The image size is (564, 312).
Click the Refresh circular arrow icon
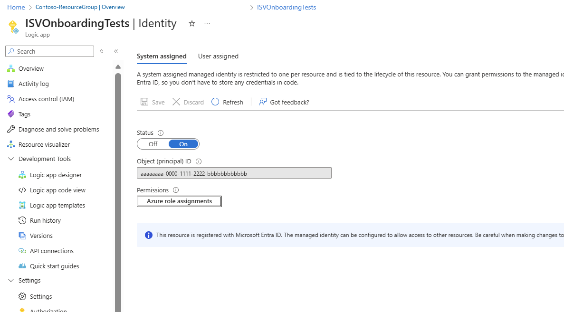point(215,102)
